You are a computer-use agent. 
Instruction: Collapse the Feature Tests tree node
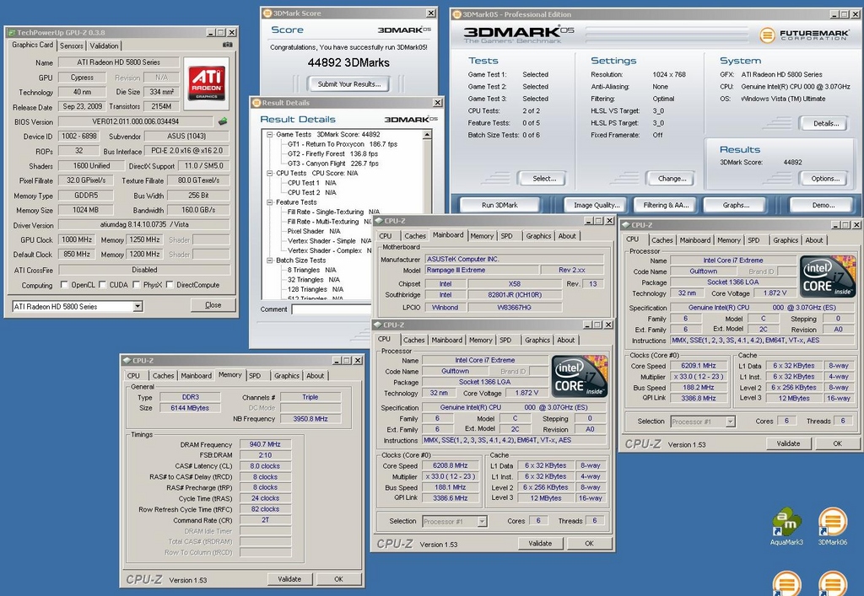270,202
